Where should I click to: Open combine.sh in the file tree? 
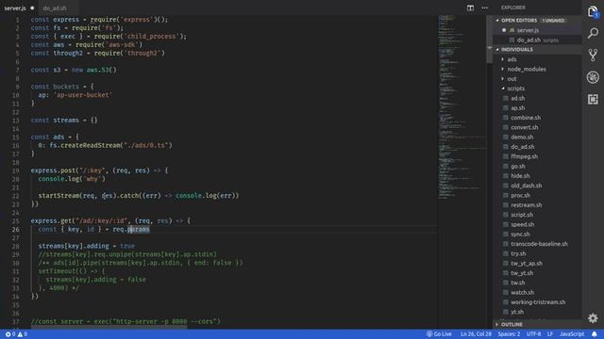click(526, 118)
